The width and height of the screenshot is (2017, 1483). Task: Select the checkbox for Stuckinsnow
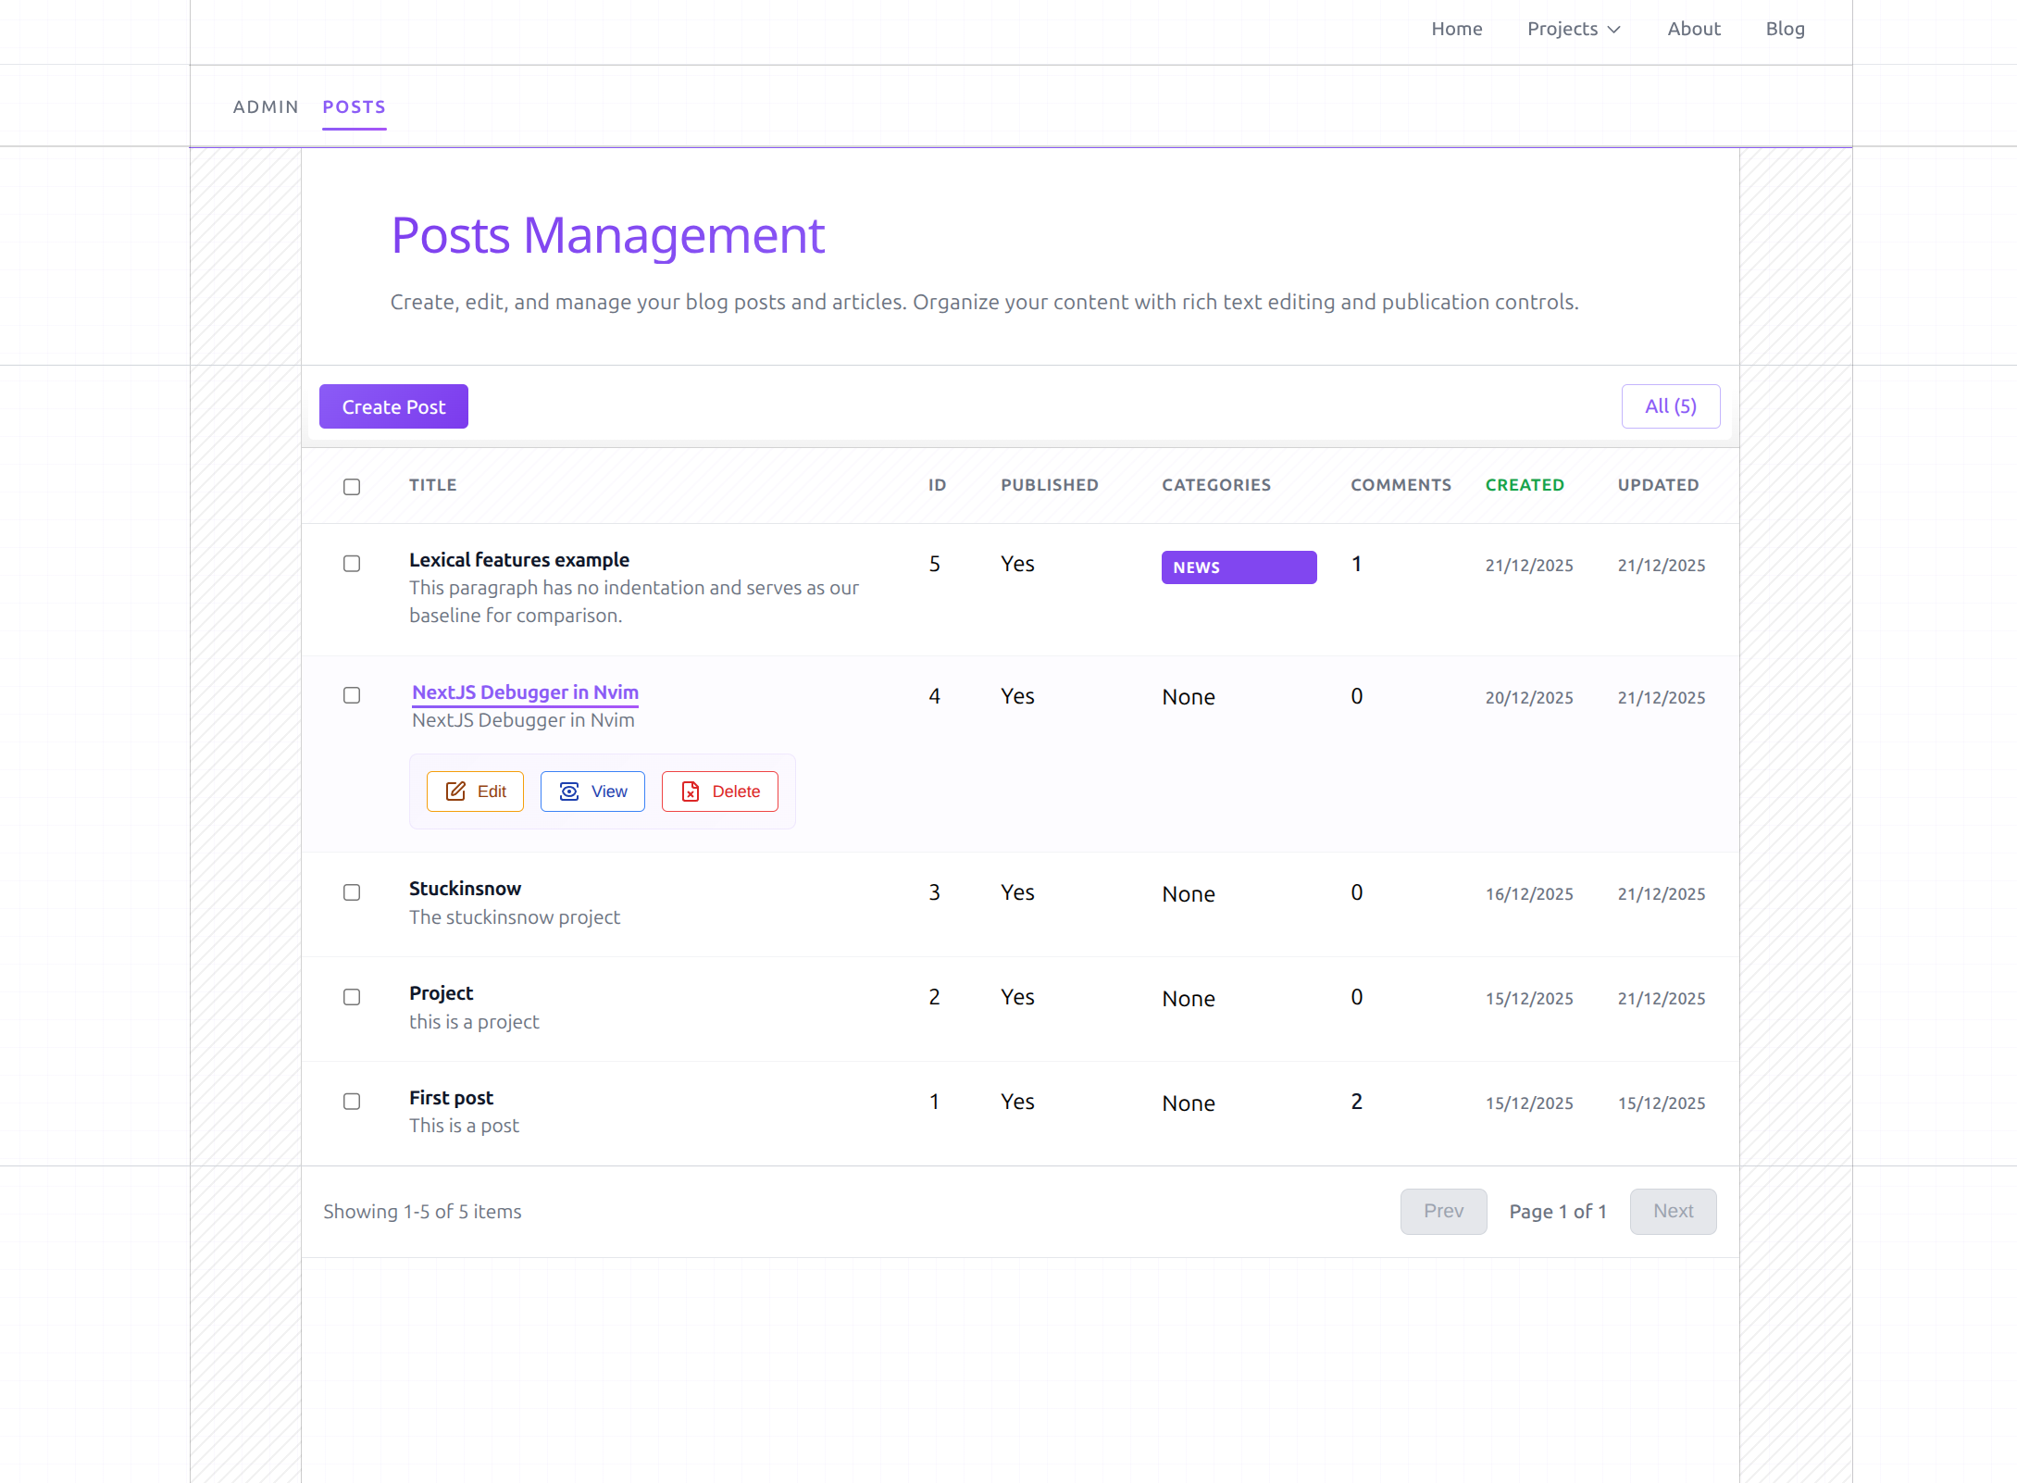point(351,892)
